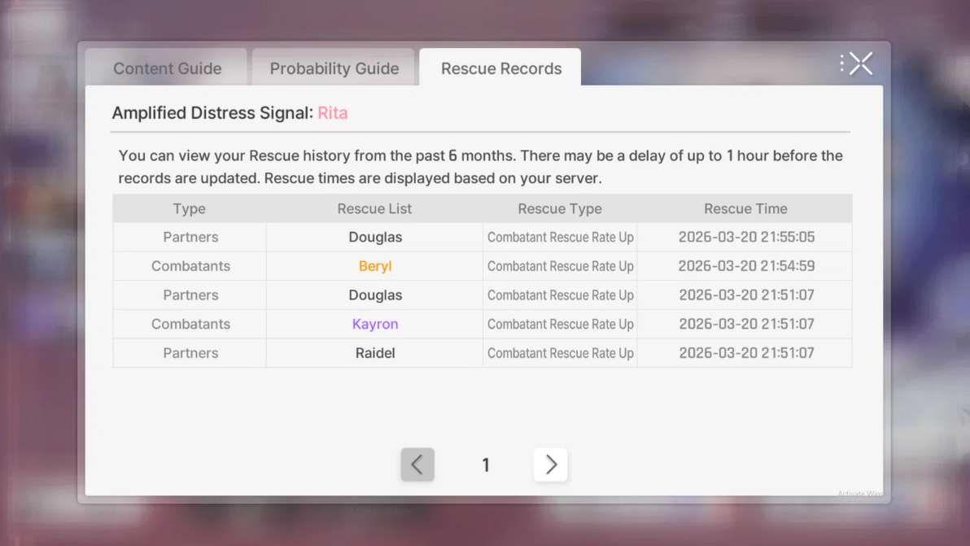Click the orange Beryl rescue entry
Screen dimensions: 970x546
point(375,266)
